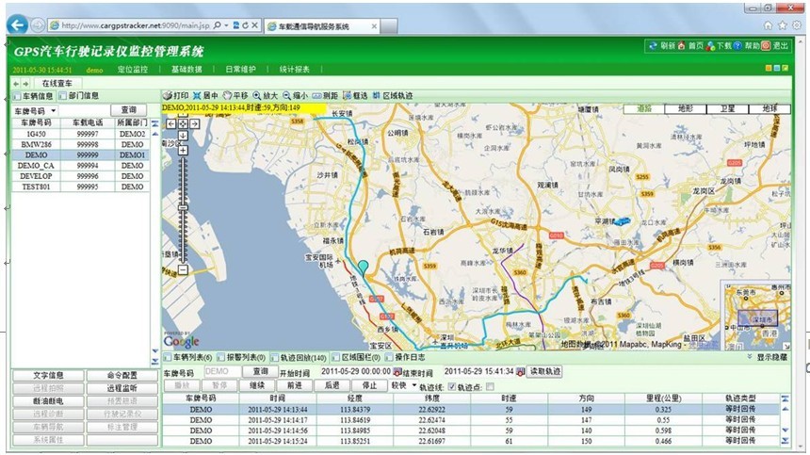Toggle the 轨迹线 track line checkbox
The image size is (810, 455).
452,387
